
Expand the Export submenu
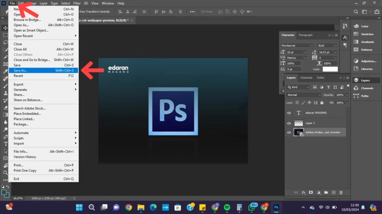[43, 84]
